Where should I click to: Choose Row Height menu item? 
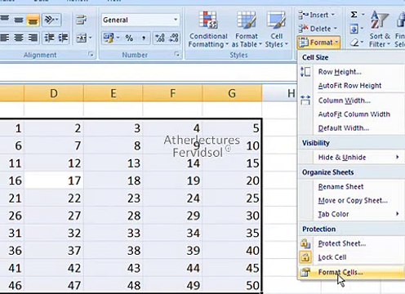click(351, 72)
